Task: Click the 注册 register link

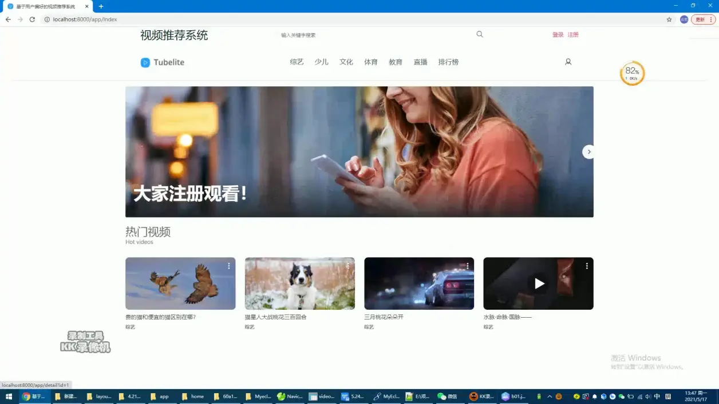Action: click(x=573, y=35)
